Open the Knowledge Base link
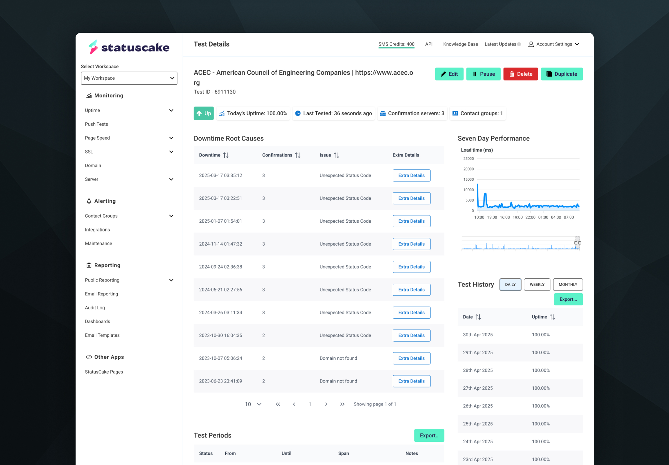The image size is (669, 465). click(x=460, y=44)
